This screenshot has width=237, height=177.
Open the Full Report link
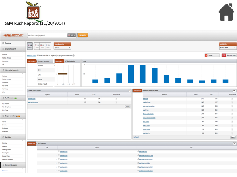[x=136, y=137]
